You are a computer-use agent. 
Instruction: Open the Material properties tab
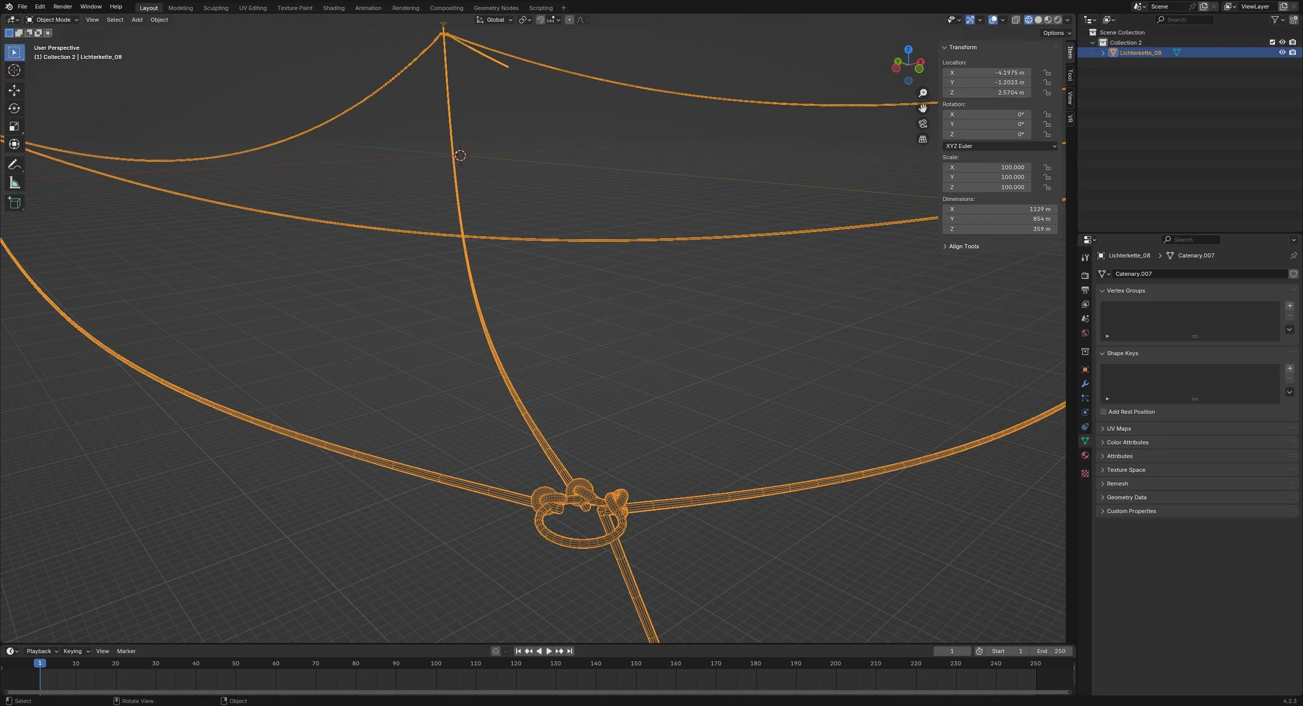coord(1085,455)
